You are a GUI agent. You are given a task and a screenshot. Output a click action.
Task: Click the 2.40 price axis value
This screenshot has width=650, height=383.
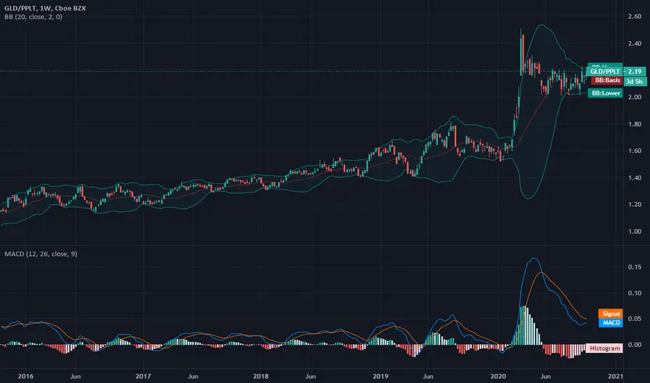[635, 43]
